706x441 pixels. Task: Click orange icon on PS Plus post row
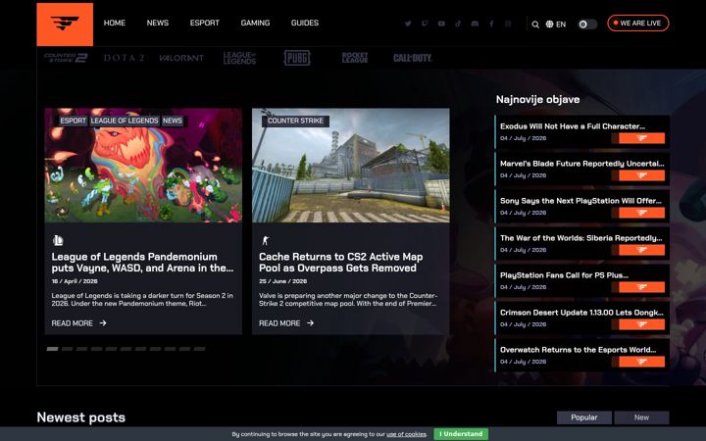point(641,287)
